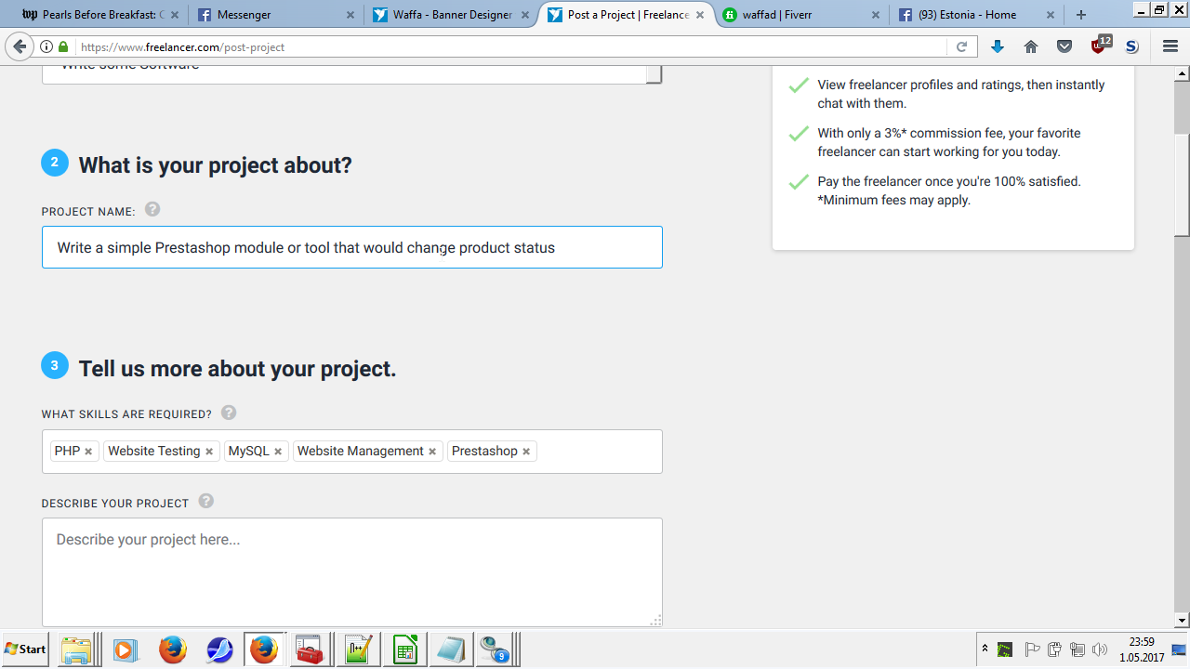Close the waffad Fiverr tab
The height and width of the screenshot is (669, 1190).
pyautogui.click(x=875, y=15)
